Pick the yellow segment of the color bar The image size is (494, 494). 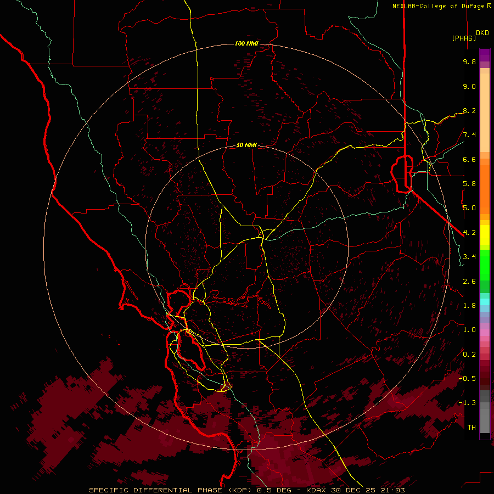coord(485,235)
